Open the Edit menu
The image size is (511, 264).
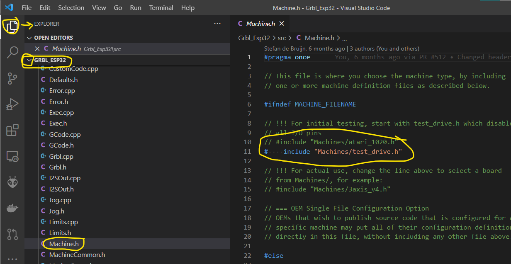pyautogui.click(x=45, y=8)
